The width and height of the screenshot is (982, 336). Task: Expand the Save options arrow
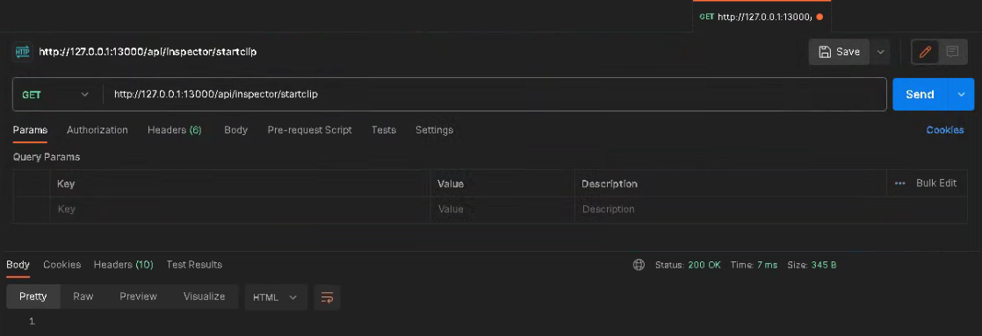(880, 52)
